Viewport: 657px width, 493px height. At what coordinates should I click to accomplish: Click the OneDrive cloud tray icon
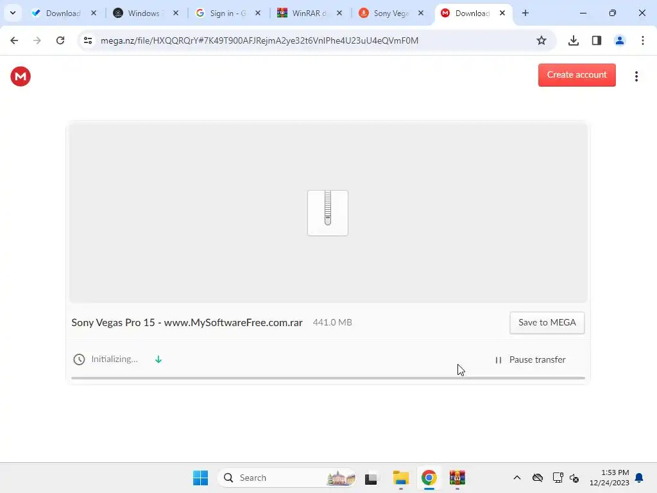[538, 478]
